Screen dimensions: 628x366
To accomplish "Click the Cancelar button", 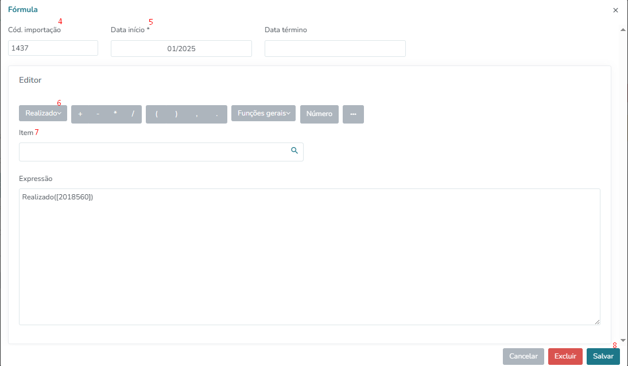I will 524,356.
